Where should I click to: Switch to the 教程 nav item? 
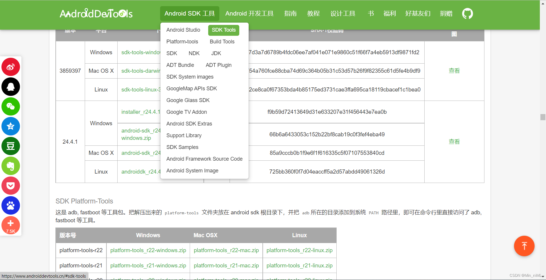pyautogui.click(x=313, y=13)
